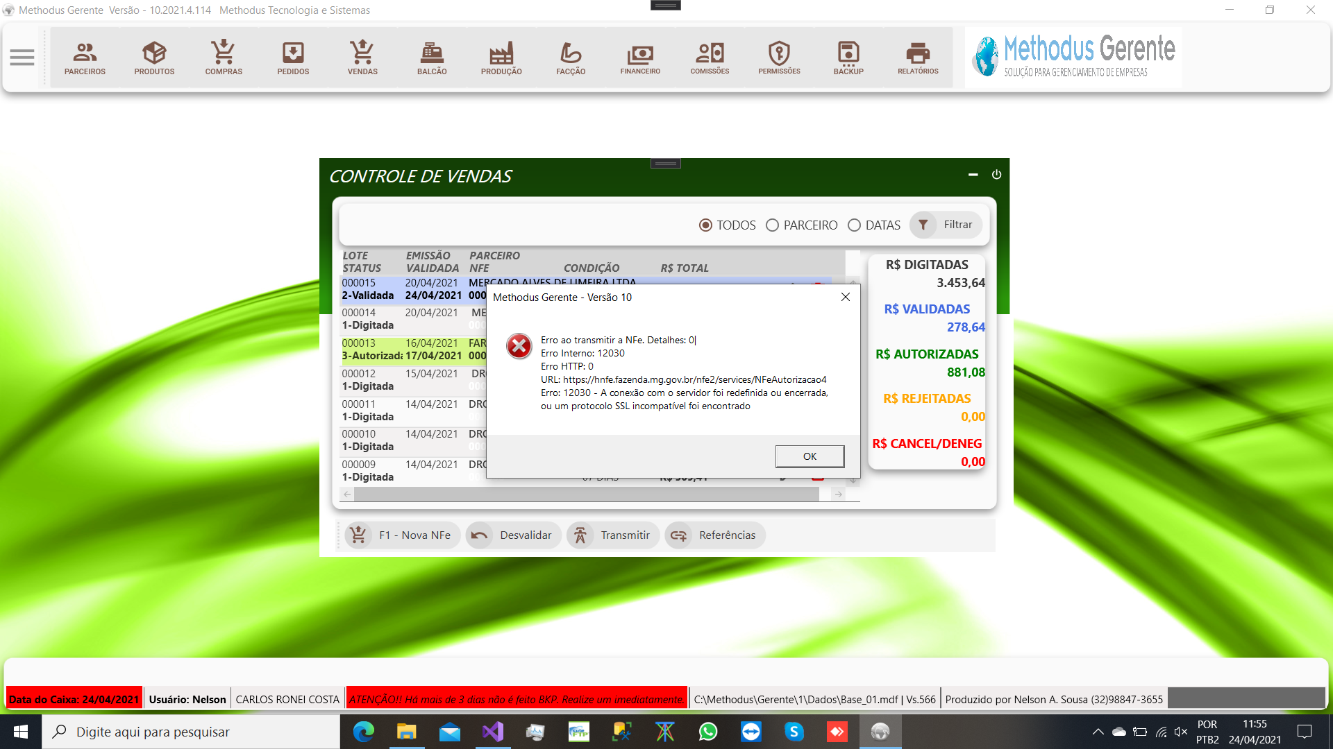1333x749 pixels.
Task: Open TeamViewer from the taskbar
Action: 751,732
